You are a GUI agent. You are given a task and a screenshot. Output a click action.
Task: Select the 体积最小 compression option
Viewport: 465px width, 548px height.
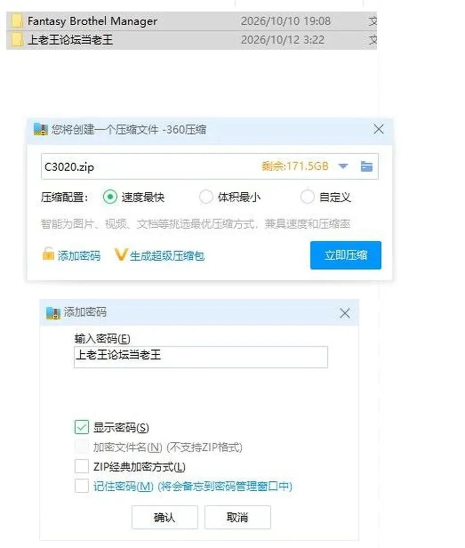point(206,197)
